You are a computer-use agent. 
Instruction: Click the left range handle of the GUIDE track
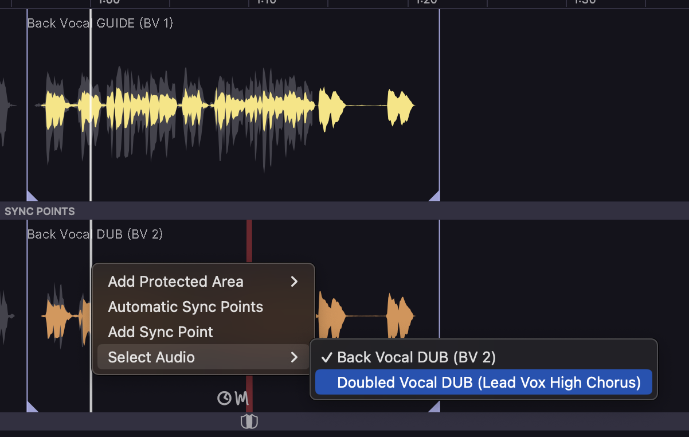(x=31, y=196)
